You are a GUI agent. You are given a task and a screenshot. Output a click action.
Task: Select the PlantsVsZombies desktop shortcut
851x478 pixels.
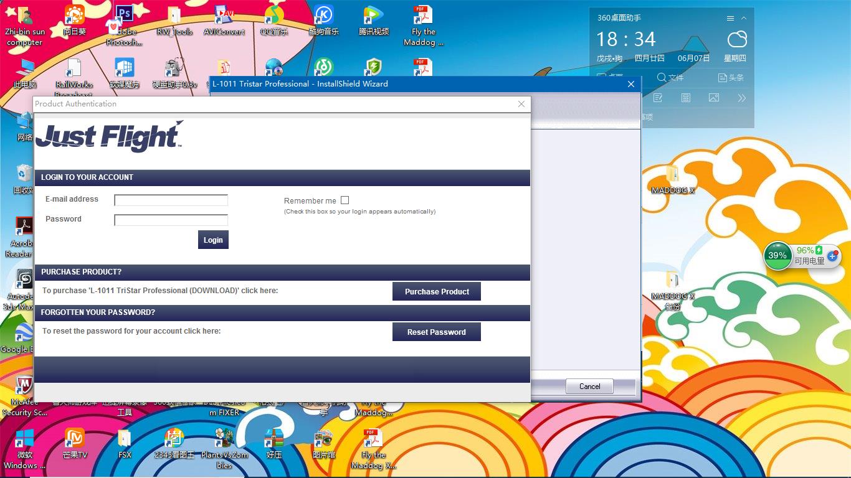[224, 449]
